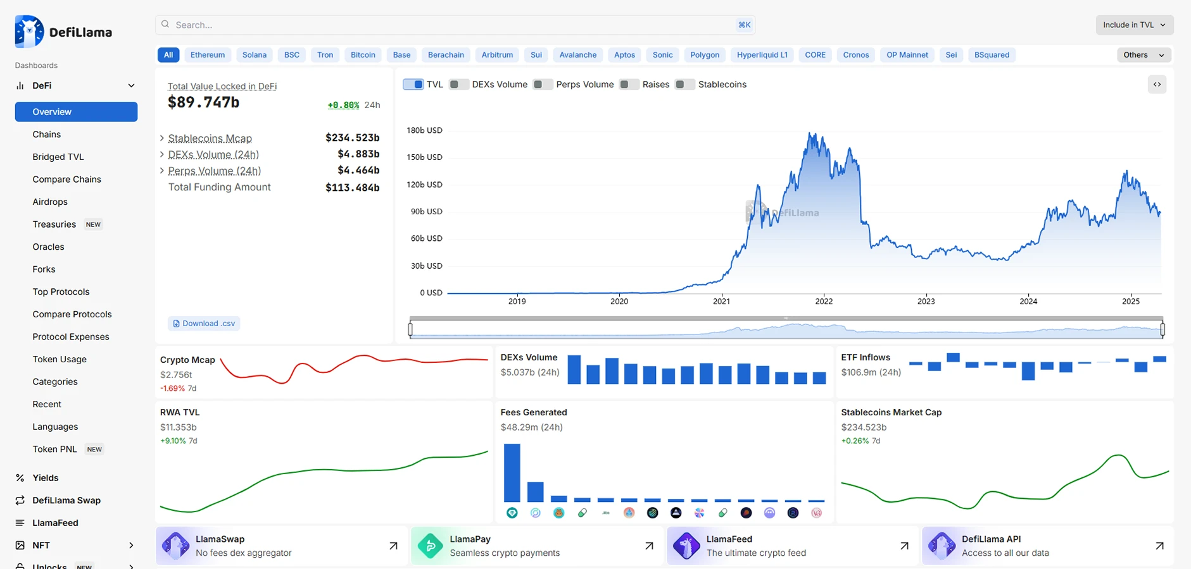Click the DeFi bar chart sidebar icon
Viewport: 1191px width, 569px height.
pyautogui.click(x=20, y=85)
